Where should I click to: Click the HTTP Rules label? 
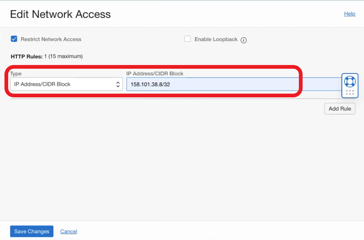coord(26,56)
